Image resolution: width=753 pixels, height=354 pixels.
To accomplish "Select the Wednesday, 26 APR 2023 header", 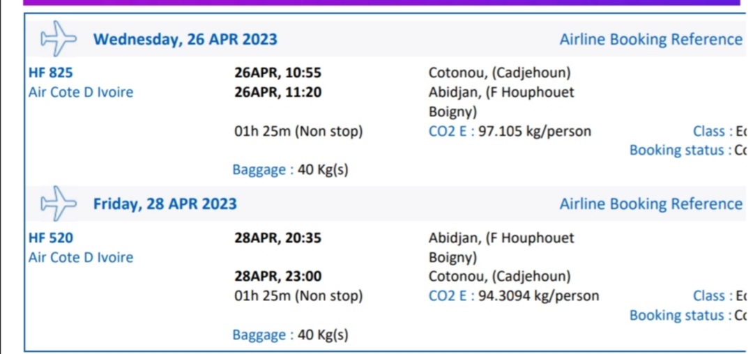I will pos(185,39).
